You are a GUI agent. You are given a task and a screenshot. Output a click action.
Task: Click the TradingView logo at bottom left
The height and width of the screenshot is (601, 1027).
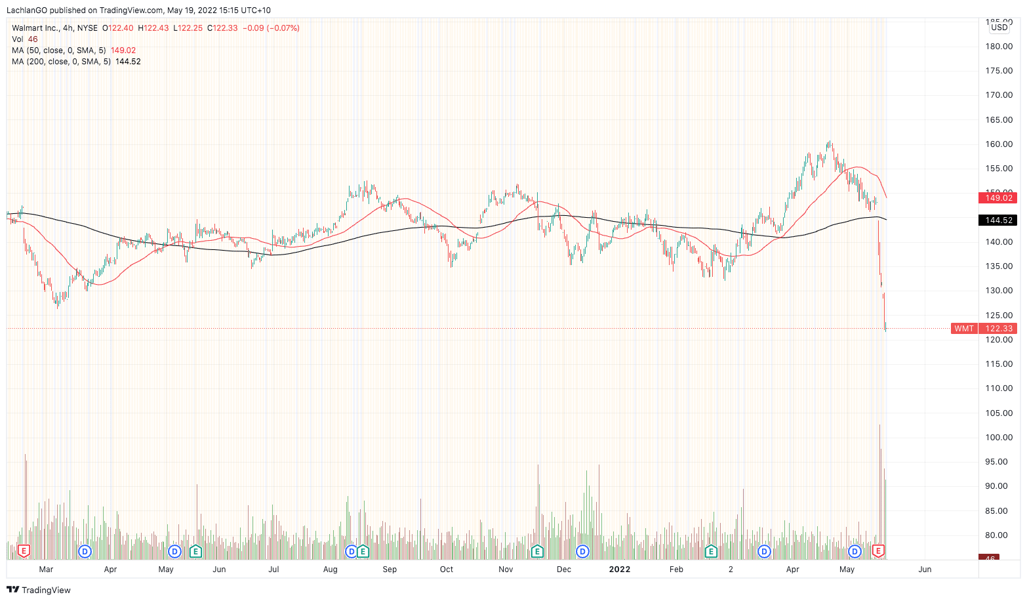coord(39,590)
